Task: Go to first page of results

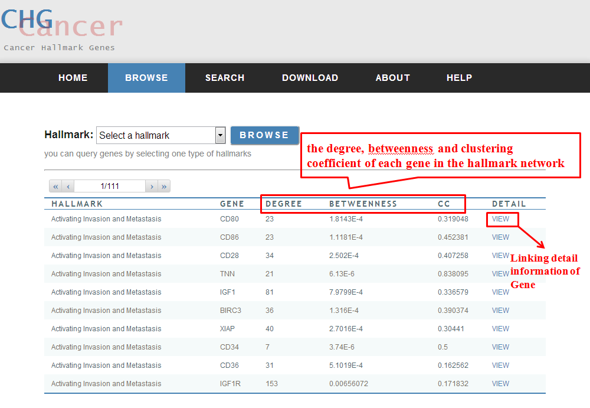Action: (56, 187)
